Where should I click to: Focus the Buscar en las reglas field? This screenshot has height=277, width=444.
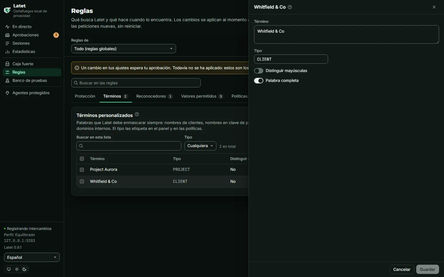coord(136,83)
